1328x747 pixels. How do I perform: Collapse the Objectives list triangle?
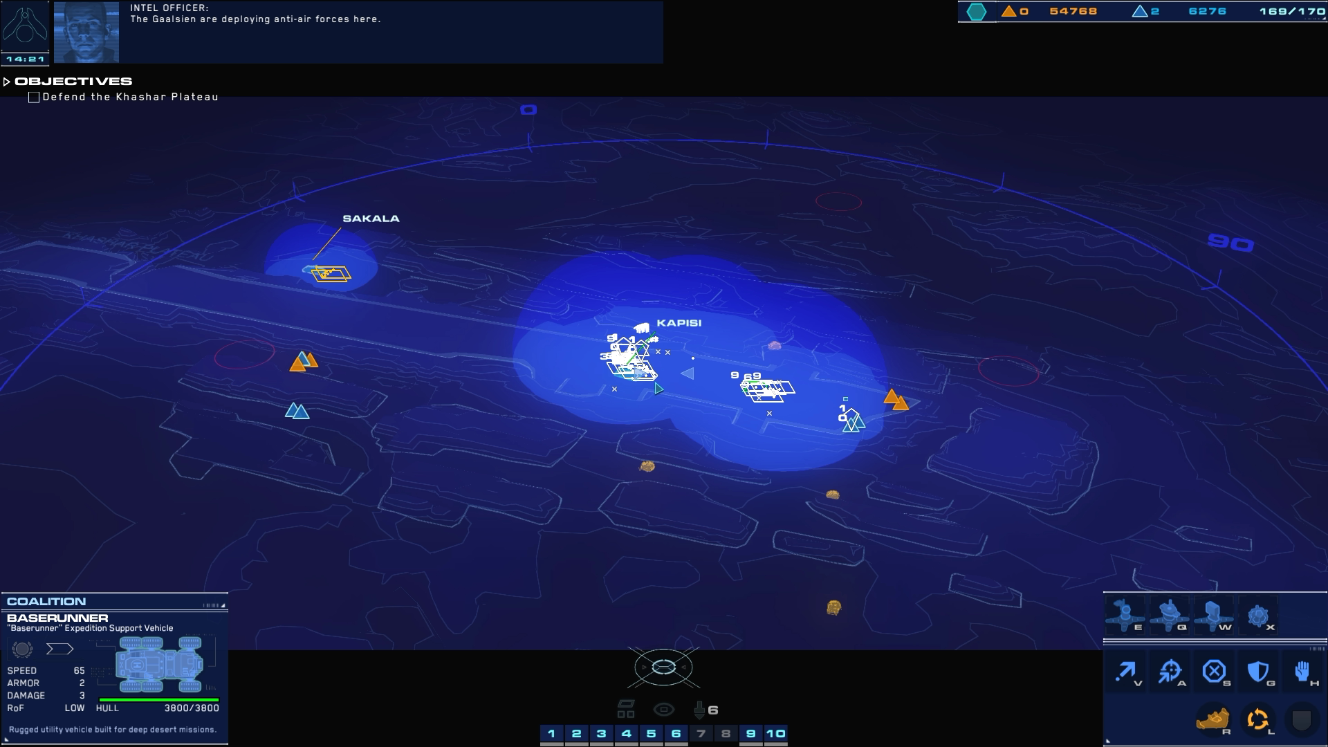7,82
